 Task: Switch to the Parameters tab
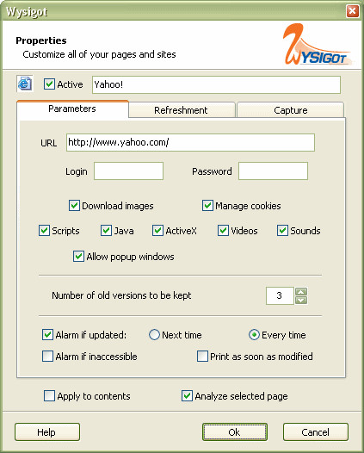pyautogui.click(x=72, y=109)
